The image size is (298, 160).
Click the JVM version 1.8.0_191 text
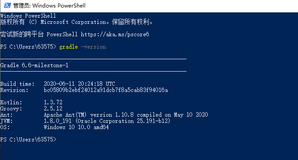58,121
